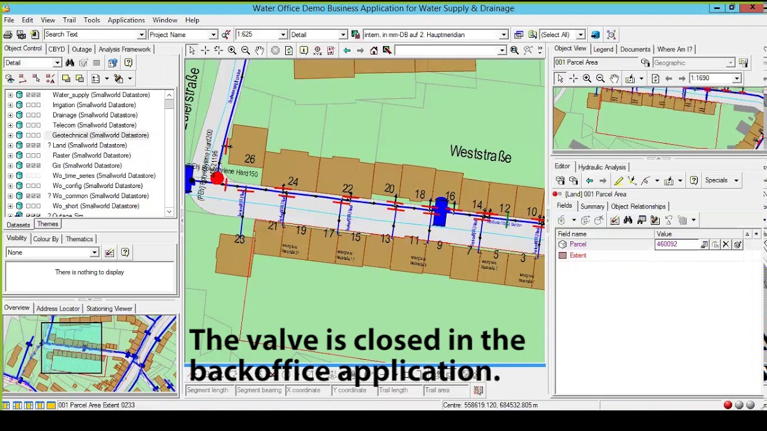This screenshot has height=431, width=767.
Task: Select the pan hand tool in Object View
Action: 614,78
